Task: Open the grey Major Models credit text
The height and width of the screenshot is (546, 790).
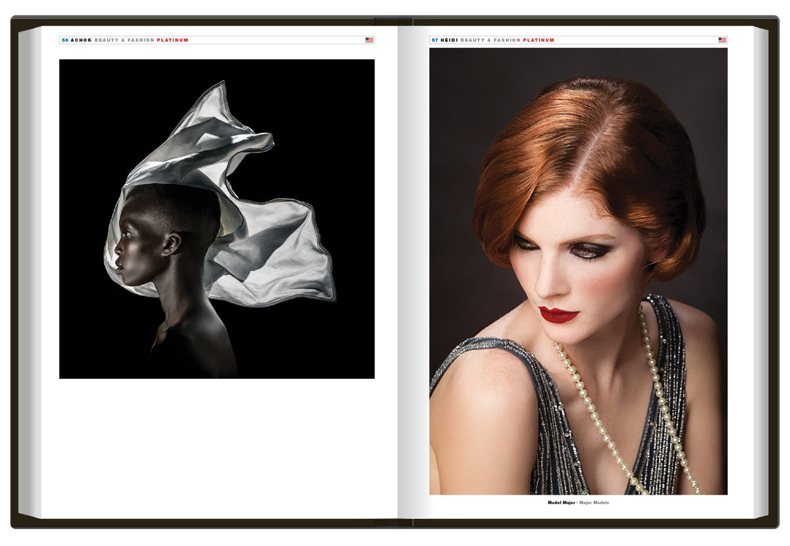Action: [594, 503]
